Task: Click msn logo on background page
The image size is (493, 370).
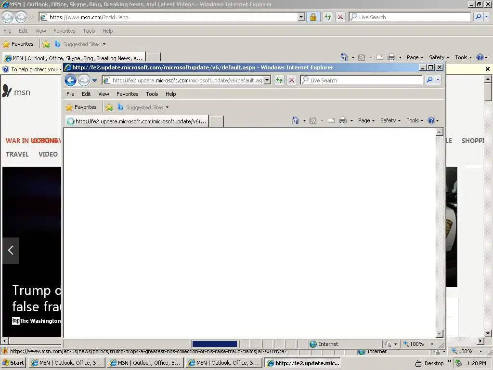Action: 16,91
